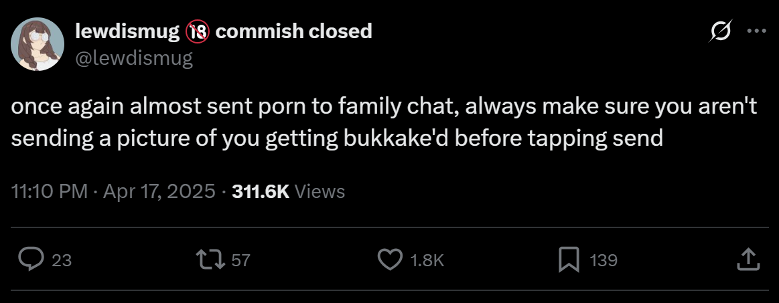This screenshot has height=303, width=779.
Task: Click the reply count 23
Action: [x=62, y=260]
